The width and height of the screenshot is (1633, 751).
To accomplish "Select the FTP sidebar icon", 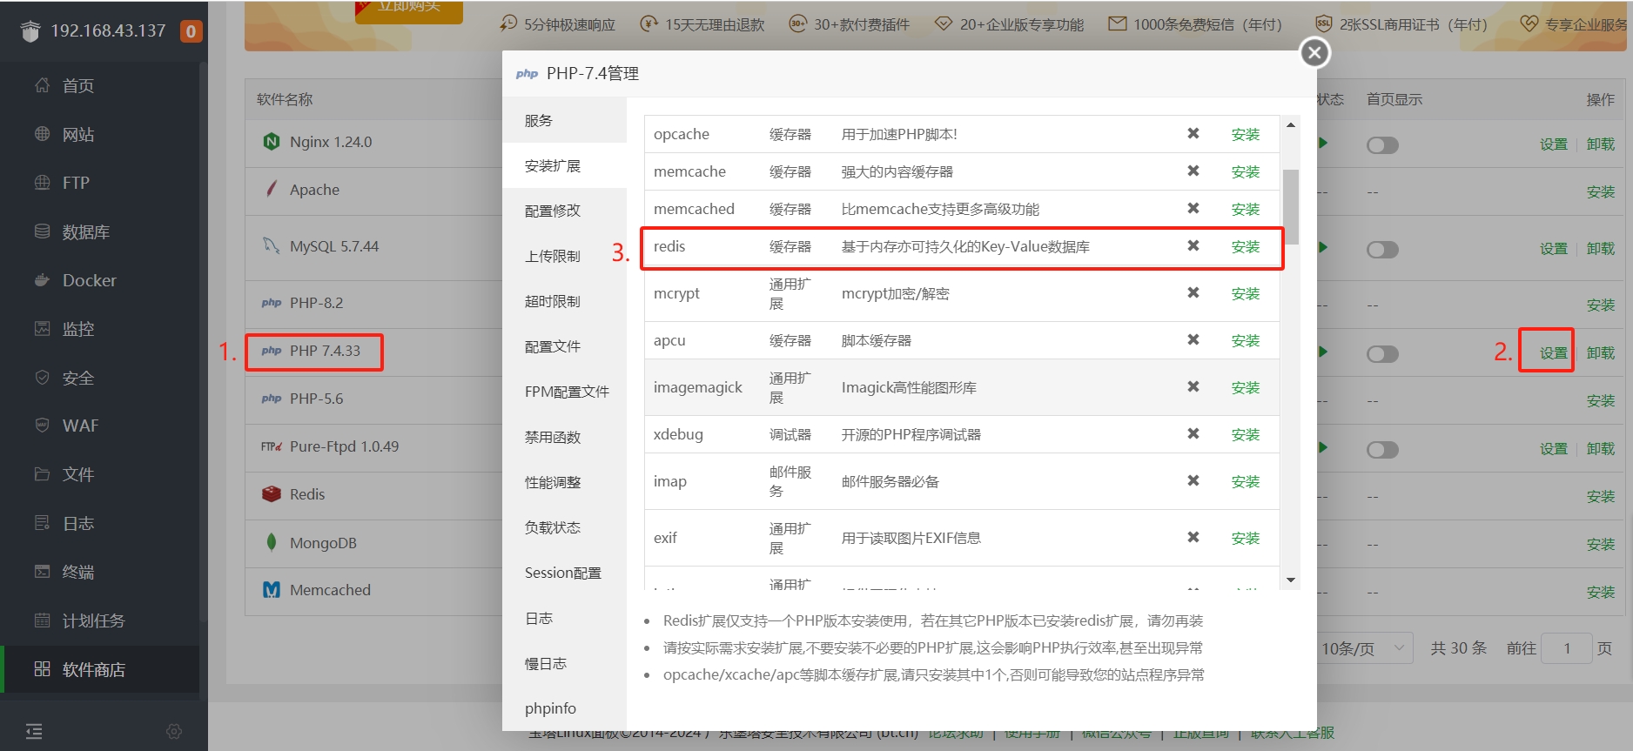I will pos(42,183).
